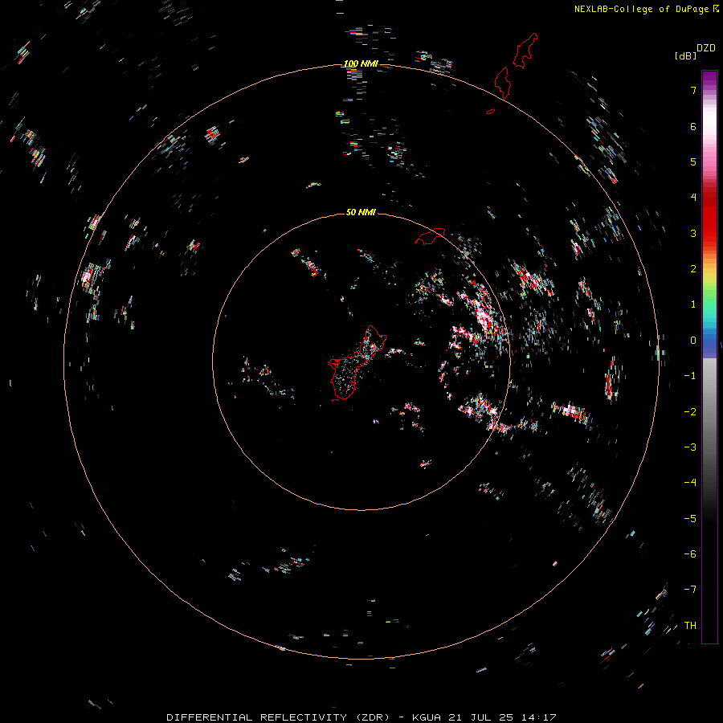Click the 6 value on color scale
The width and height of the screenshot is (723, 723).
click(x=693, y=126)
